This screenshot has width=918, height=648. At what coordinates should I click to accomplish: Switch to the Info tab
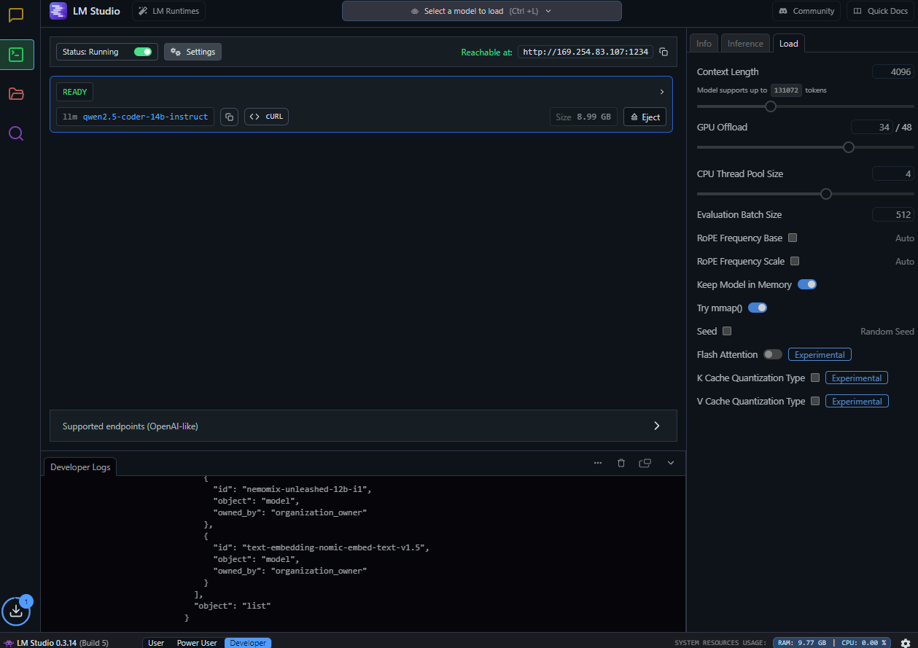[x=704, y=43]
